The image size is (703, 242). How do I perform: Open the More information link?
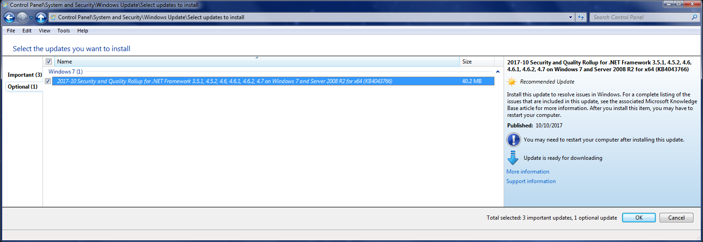[527, 172]
